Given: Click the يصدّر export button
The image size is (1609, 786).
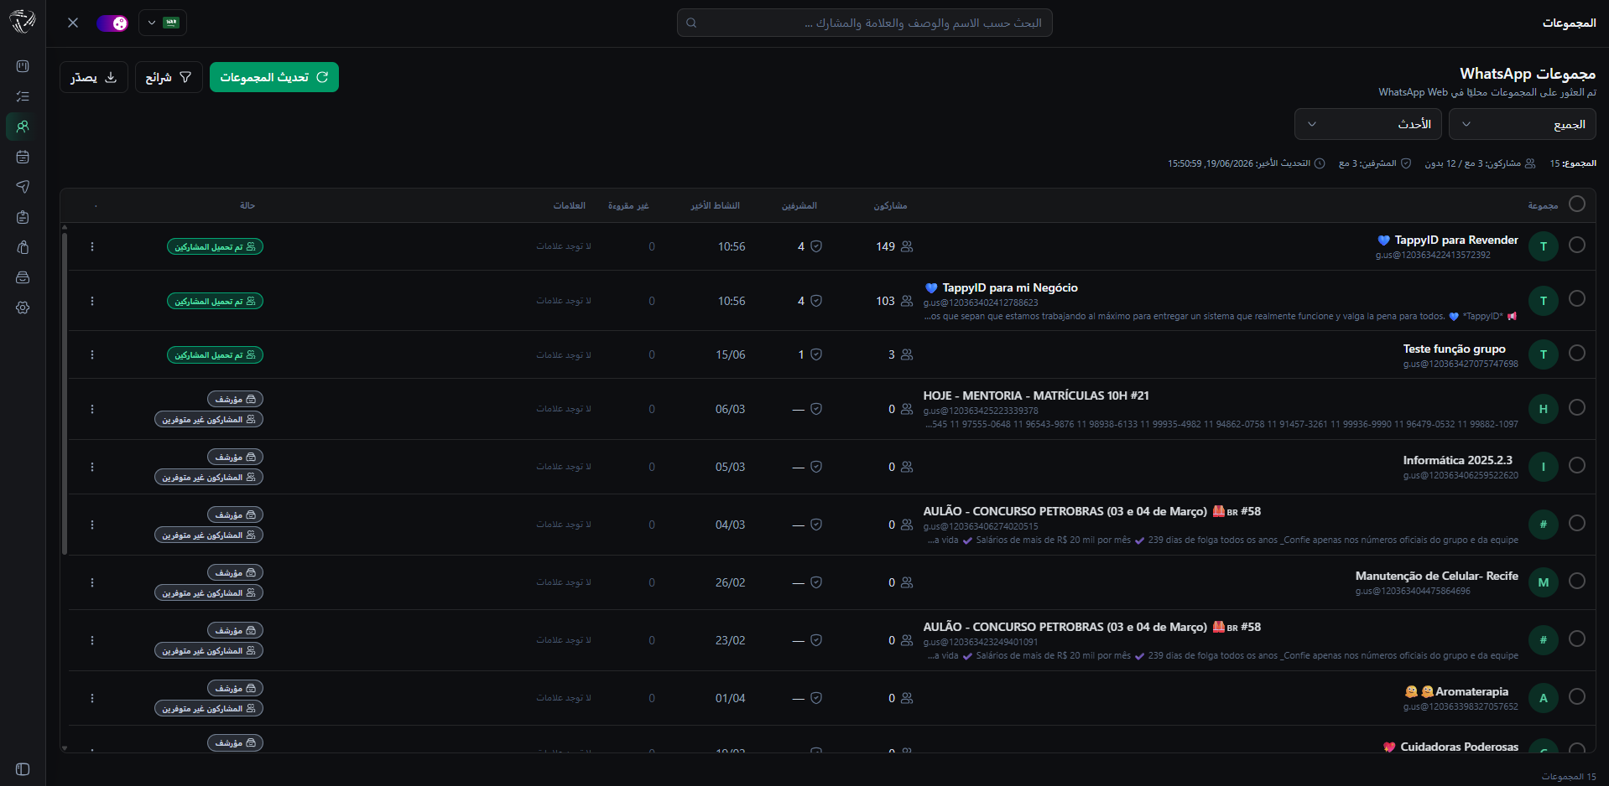Looking at the screenshot, I should click(94, 77).
